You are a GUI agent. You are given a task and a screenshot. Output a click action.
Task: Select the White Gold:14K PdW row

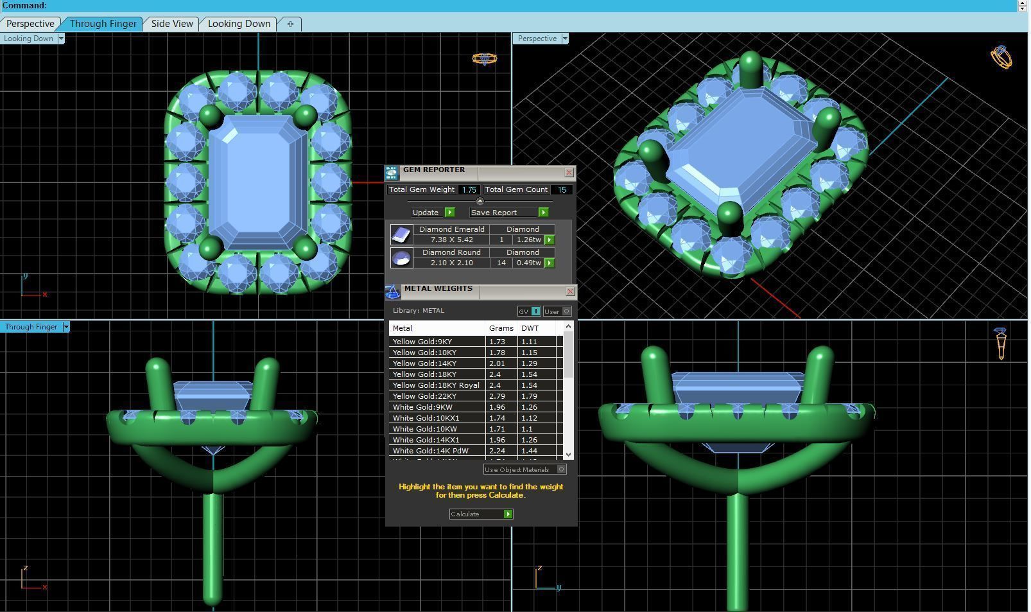(x=476, y=451)
